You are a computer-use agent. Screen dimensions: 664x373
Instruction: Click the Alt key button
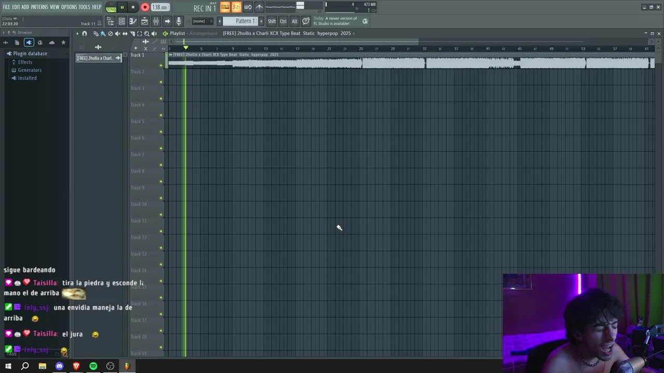(x=294, y=21)
